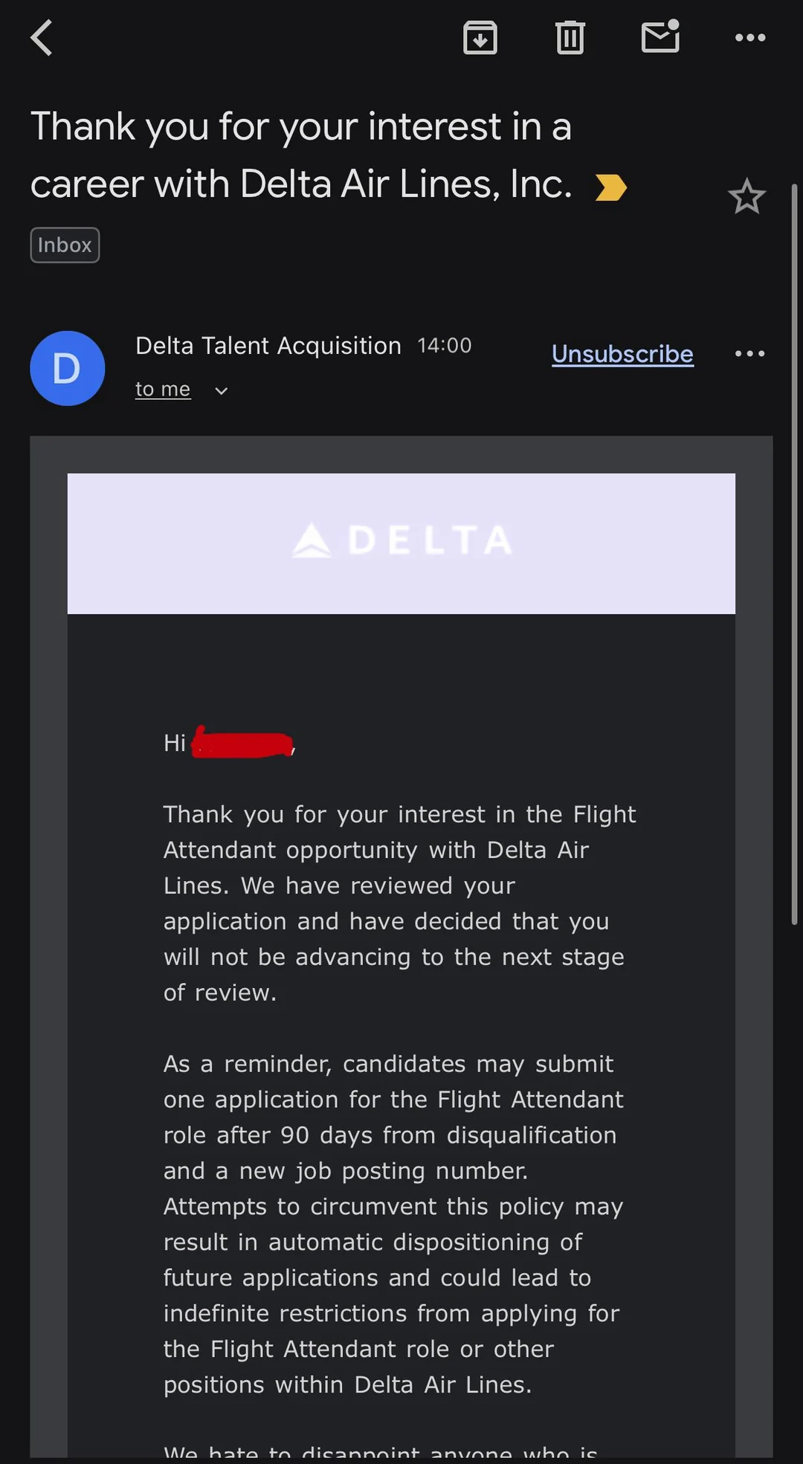Tap the email subject heading text
Screen dimensions: 803x1464
(301, 155)
